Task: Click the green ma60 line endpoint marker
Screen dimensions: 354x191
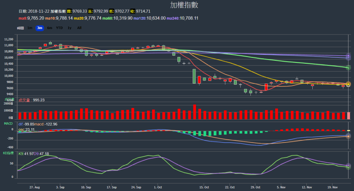Action: (x=349, y=67)
